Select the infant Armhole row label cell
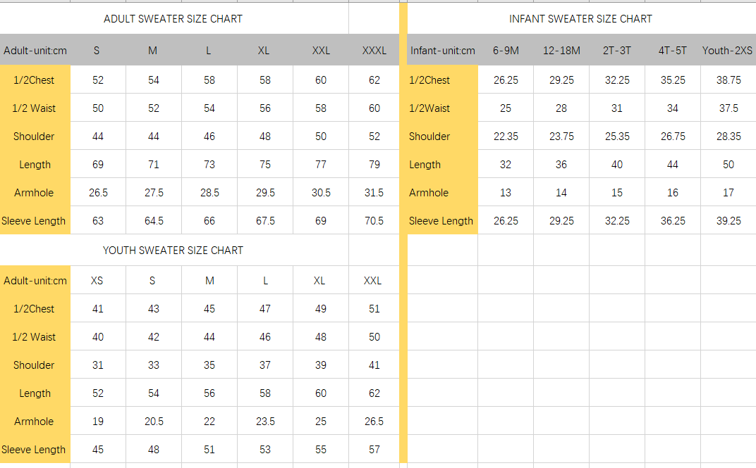756x468 pixels. pos(442,193)
